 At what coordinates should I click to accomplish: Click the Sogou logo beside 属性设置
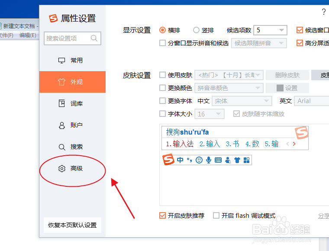click(x=53, y=18)
